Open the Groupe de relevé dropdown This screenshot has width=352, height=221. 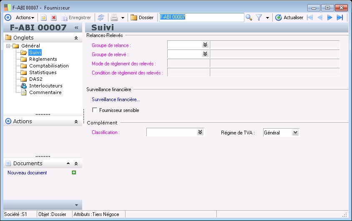coord(205,54)
